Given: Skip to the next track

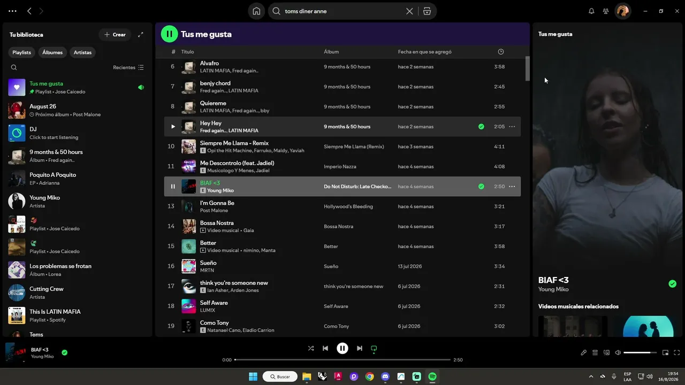Looking at the screenshot, I should tap(360, 349).
